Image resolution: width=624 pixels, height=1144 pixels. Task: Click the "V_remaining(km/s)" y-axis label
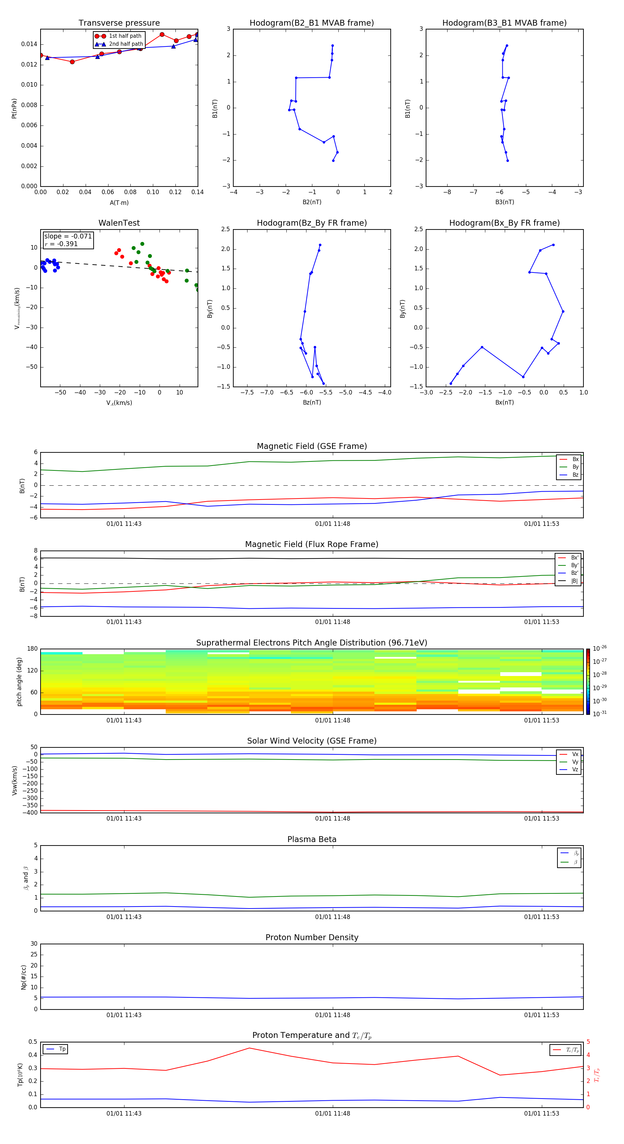point(17,308)
